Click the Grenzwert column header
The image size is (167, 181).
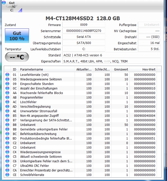click(120, 69)
